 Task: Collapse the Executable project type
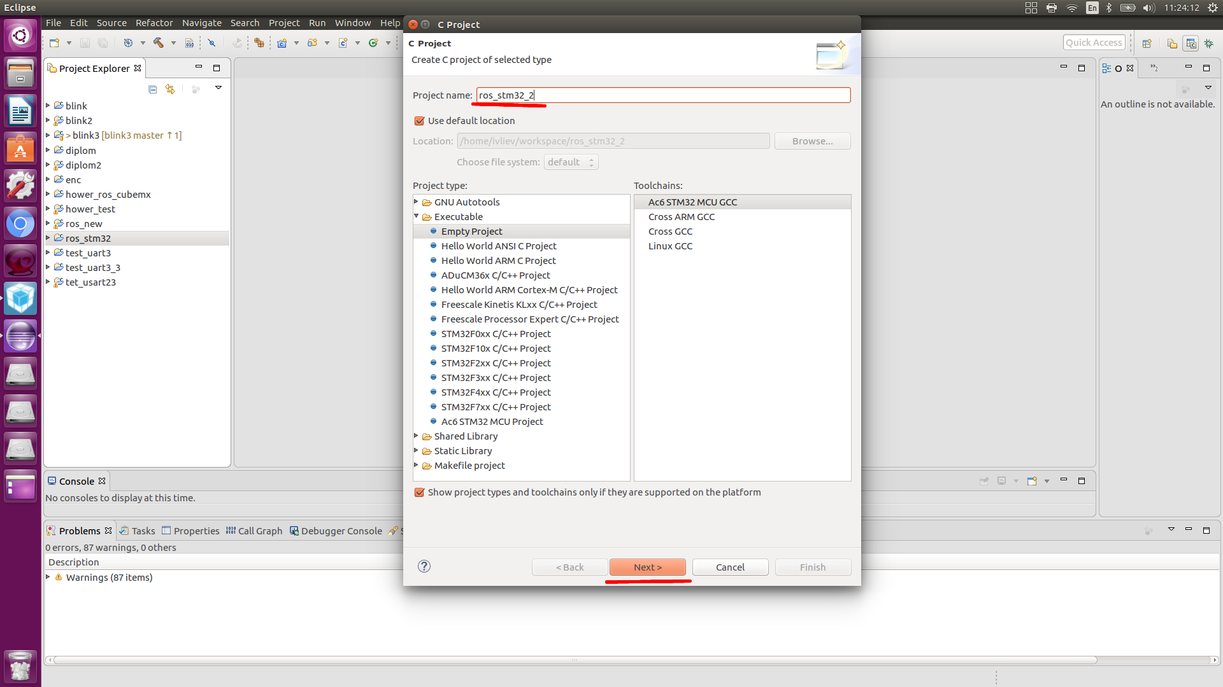(x=417, y=216)
